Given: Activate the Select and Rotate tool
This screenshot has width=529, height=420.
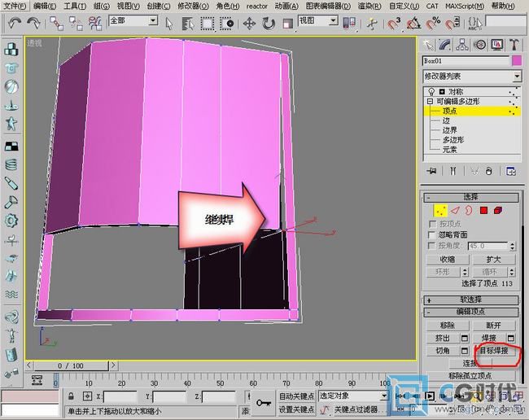Looking at the screenshot, I should coord(269,24).
